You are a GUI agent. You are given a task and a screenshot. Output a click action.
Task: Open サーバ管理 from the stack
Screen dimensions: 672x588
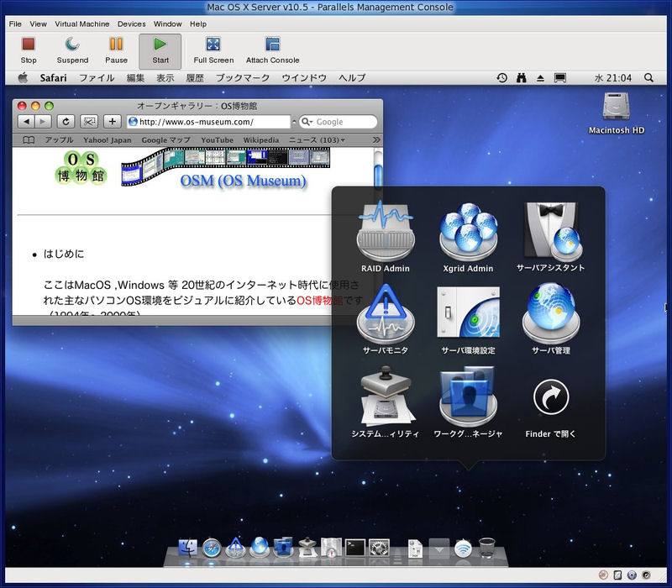pyautogui.click(x=551, y=319)
